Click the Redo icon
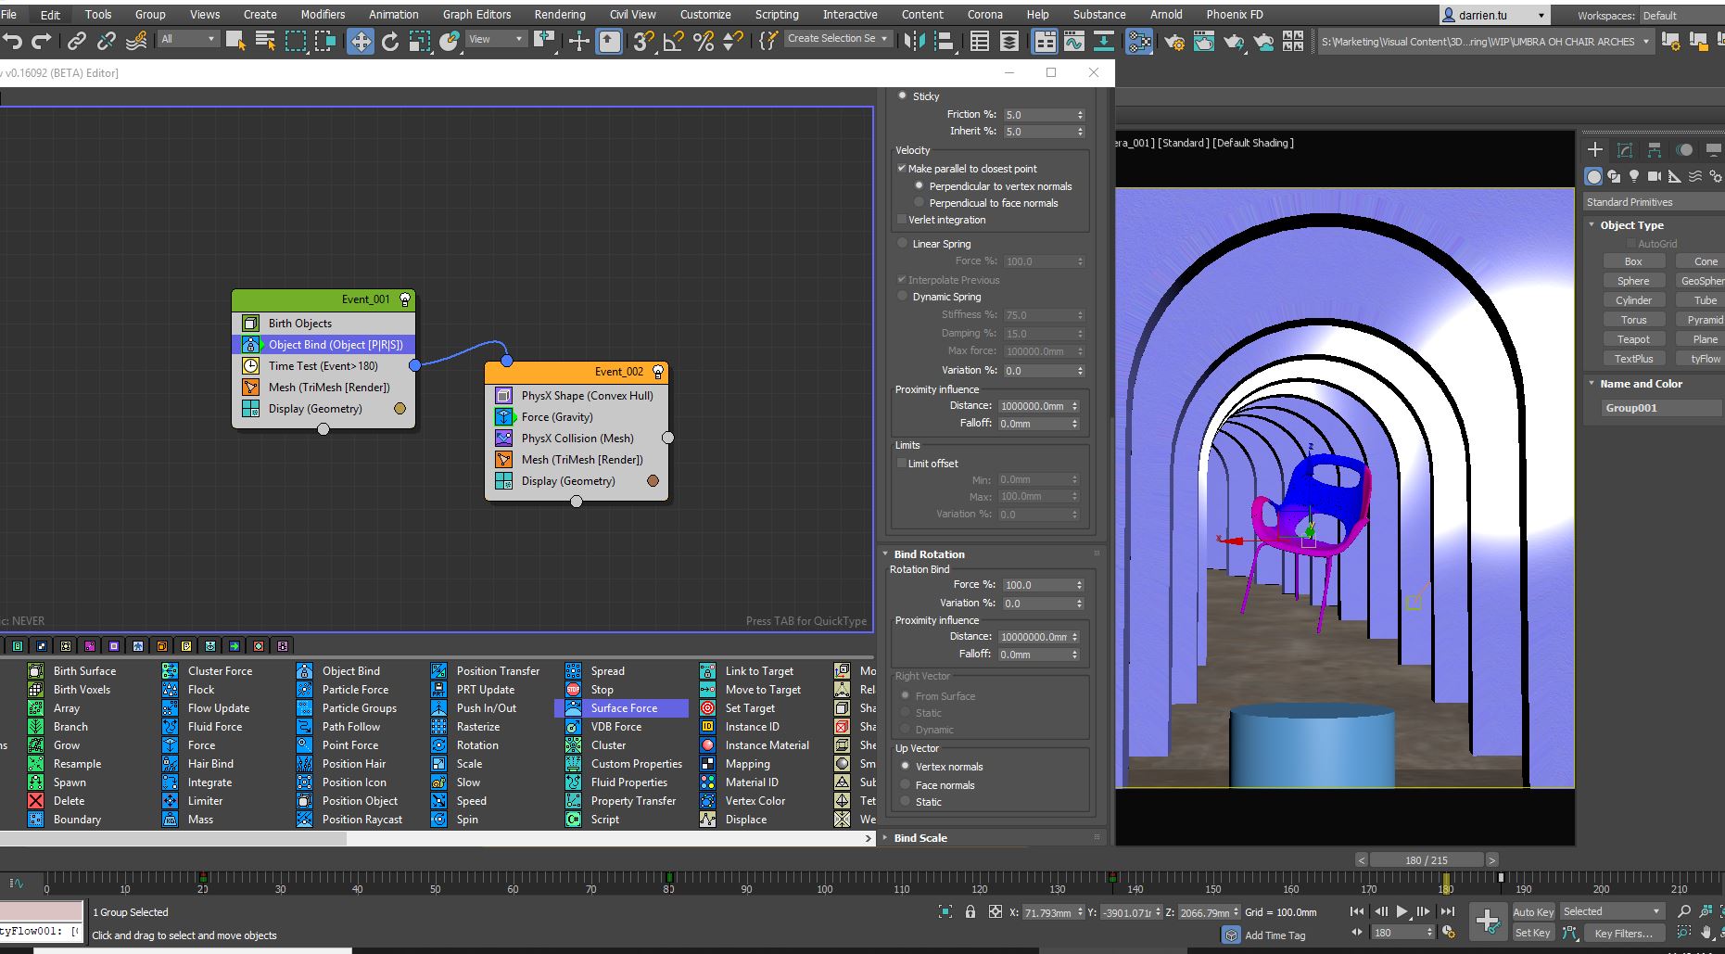The height and width of the screenshot is (954, 1725). [42, 41]
